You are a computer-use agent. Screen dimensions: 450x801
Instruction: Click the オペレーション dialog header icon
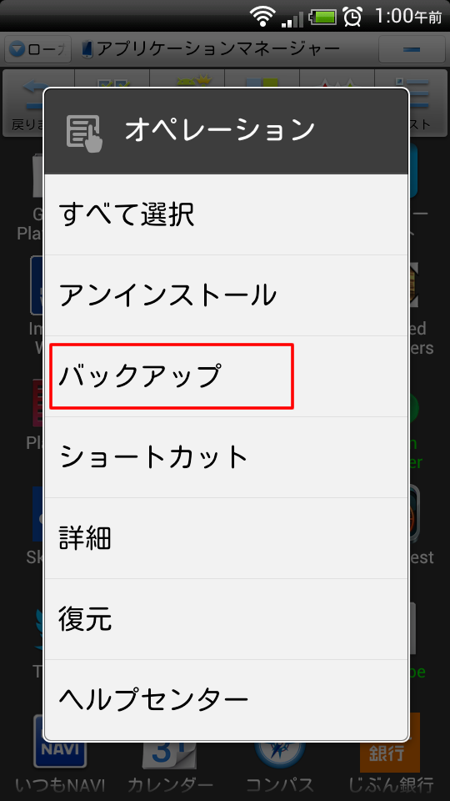(x=84, y=133)
